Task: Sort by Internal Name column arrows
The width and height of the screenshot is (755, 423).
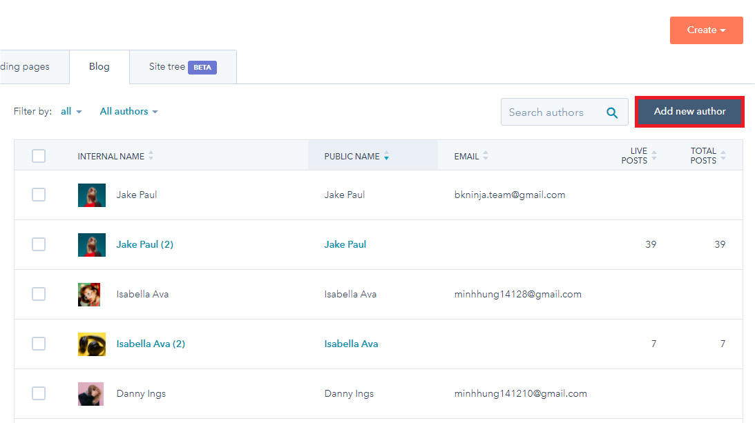Action: pyautogui.click(x=151, y=157)
